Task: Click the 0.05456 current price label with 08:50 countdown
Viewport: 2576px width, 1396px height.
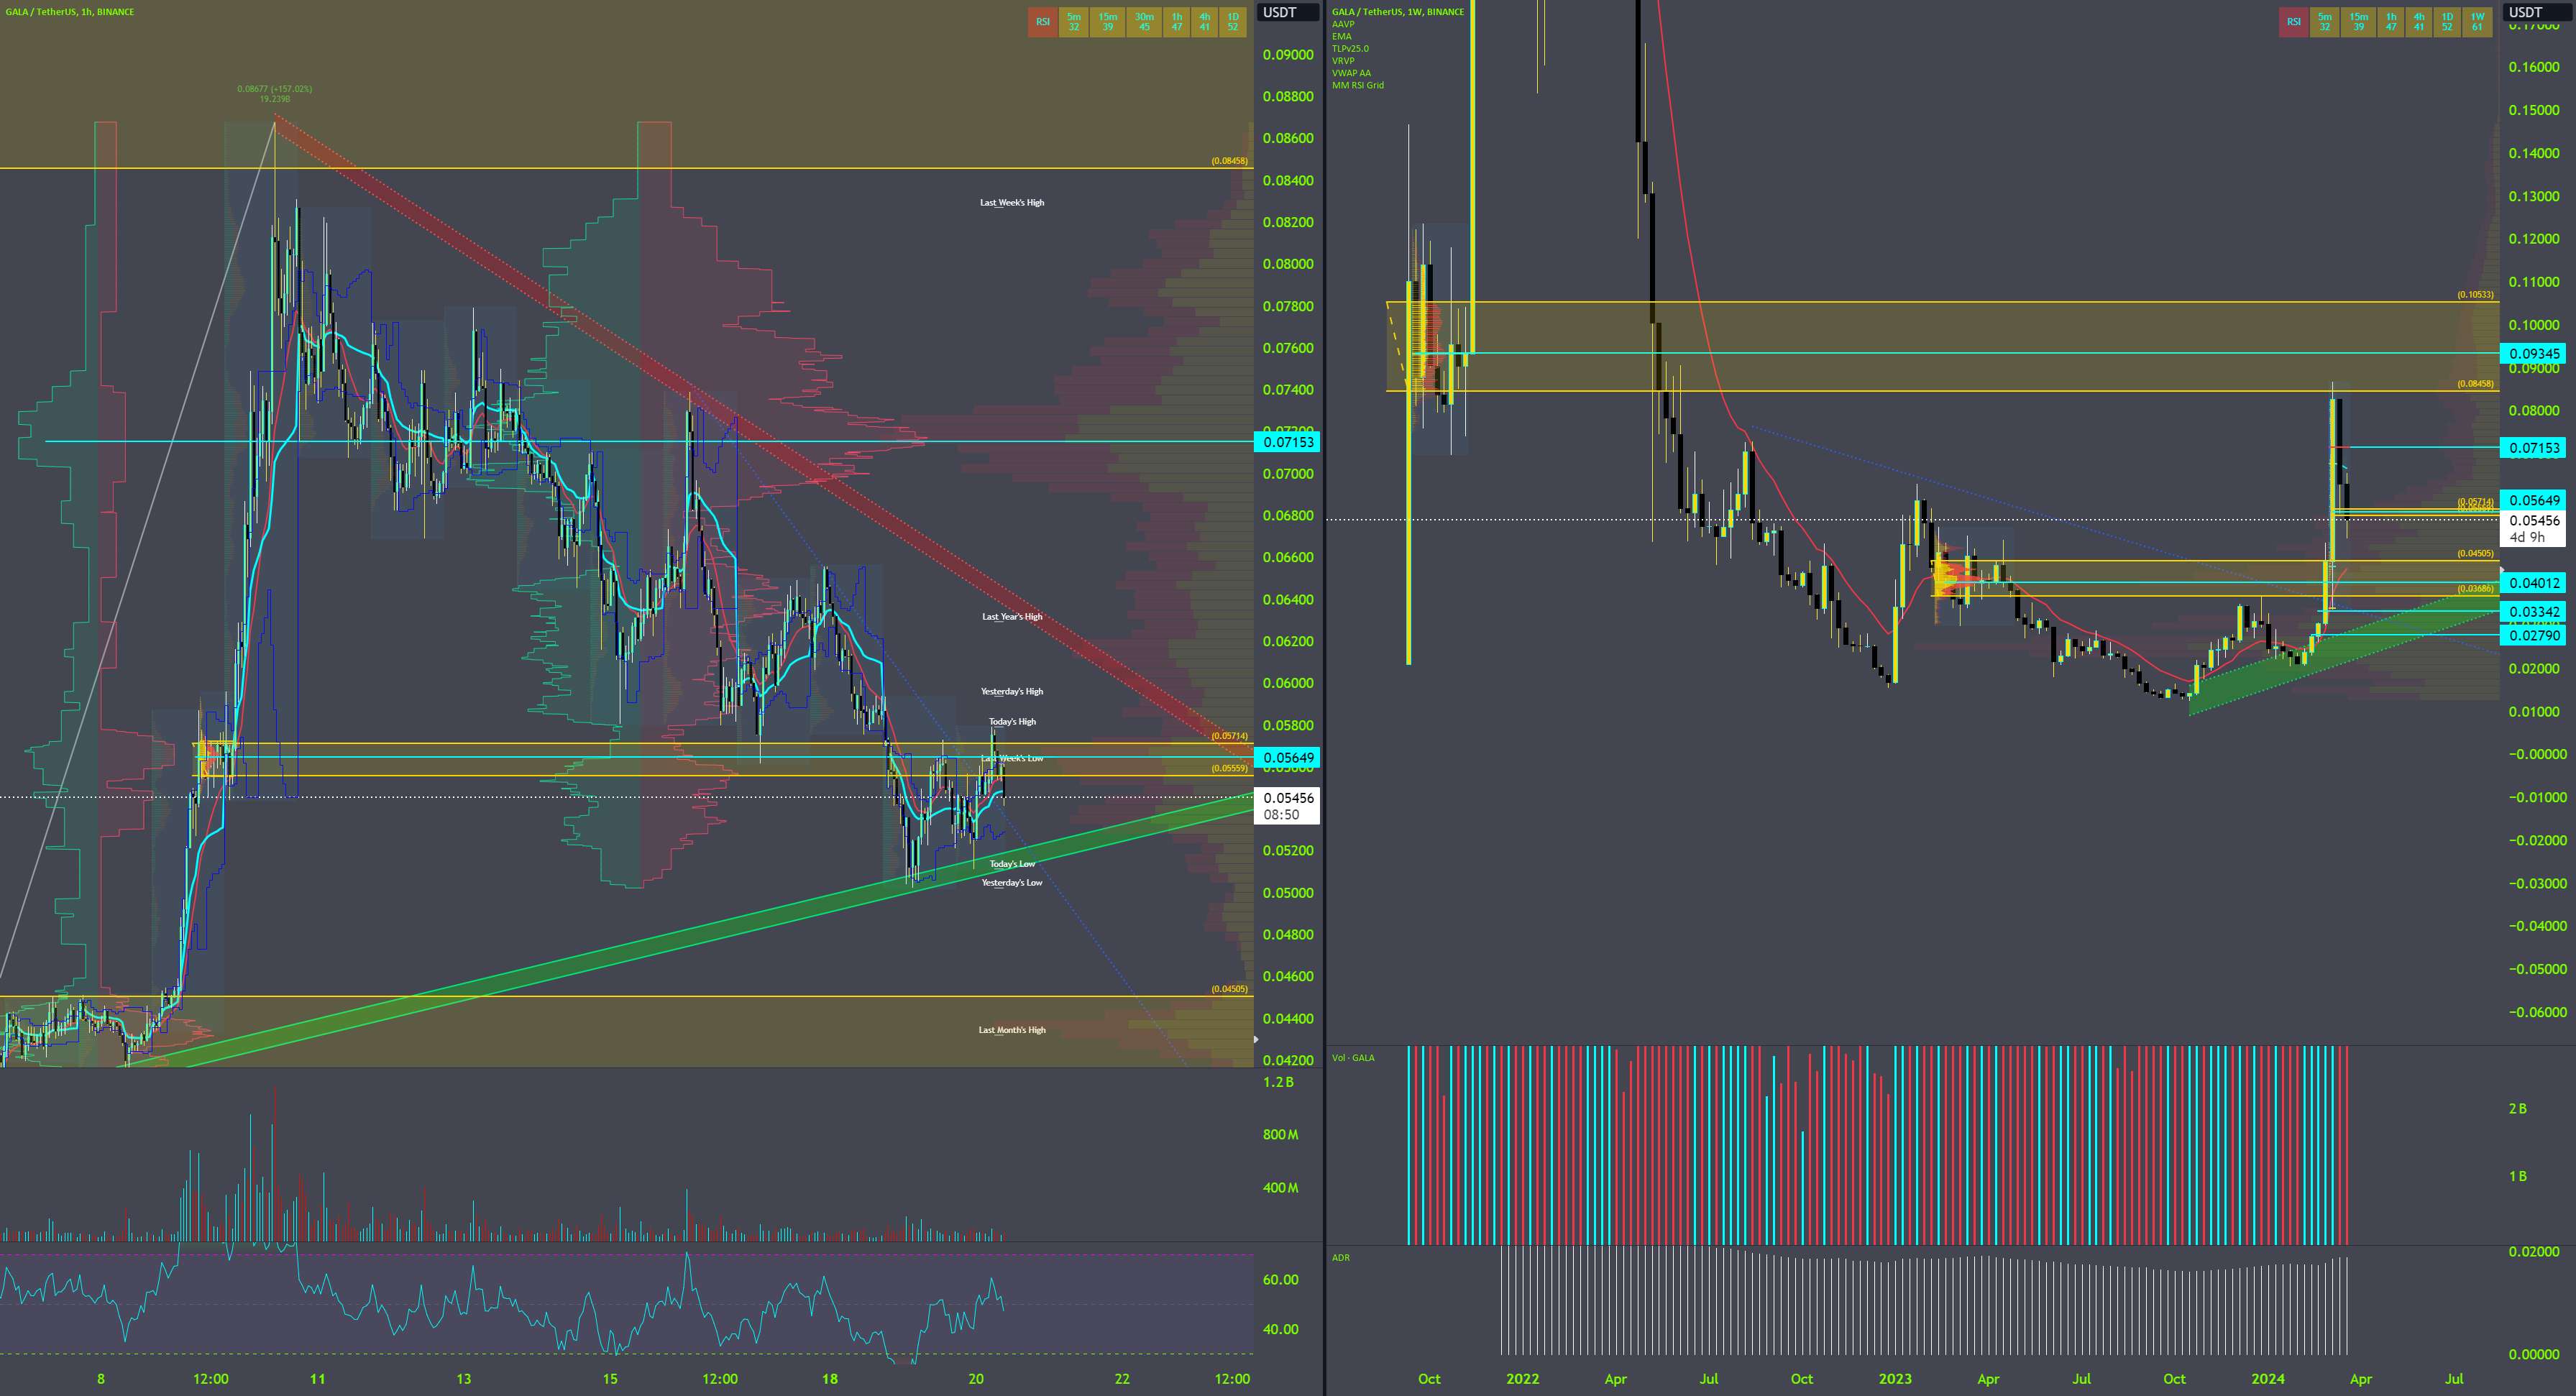Action: tap(1287, 806)
